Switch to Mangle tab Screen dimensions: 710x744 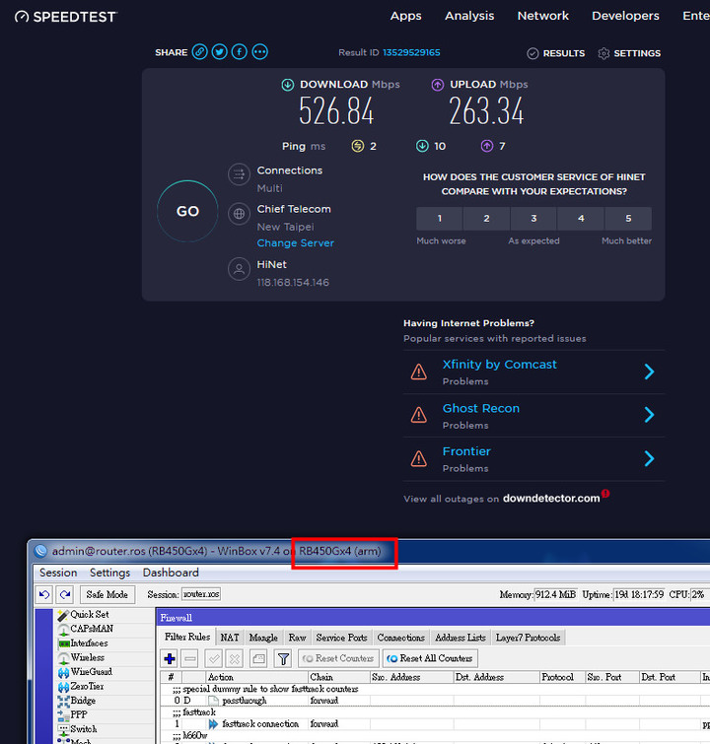[x=263, y=638]
